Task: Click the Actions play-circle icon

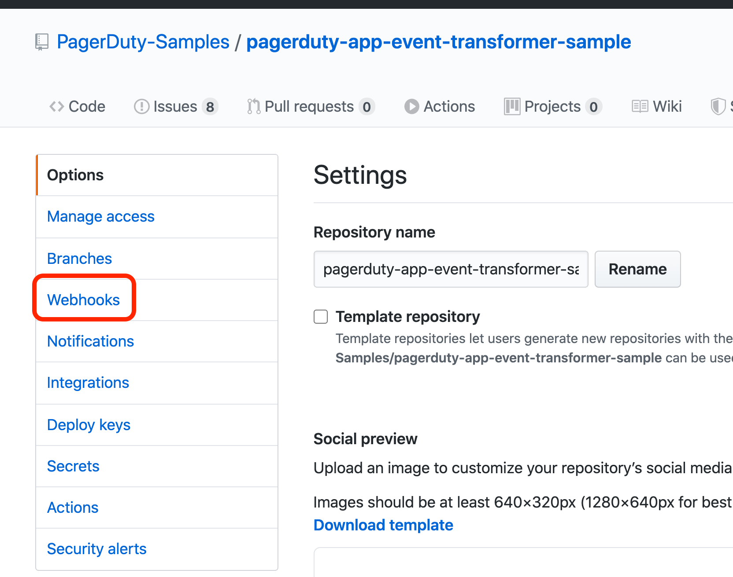Action: pos(412,106)
